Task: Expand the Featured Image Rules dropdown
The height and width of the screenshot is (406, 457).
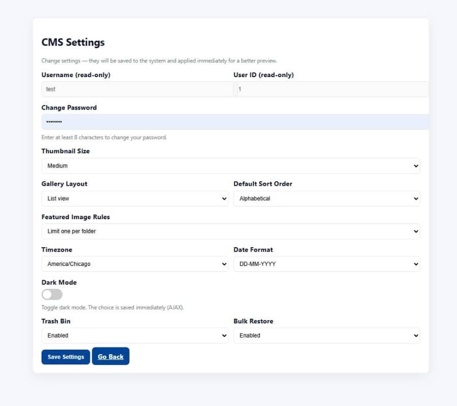Action: point(231,231)
